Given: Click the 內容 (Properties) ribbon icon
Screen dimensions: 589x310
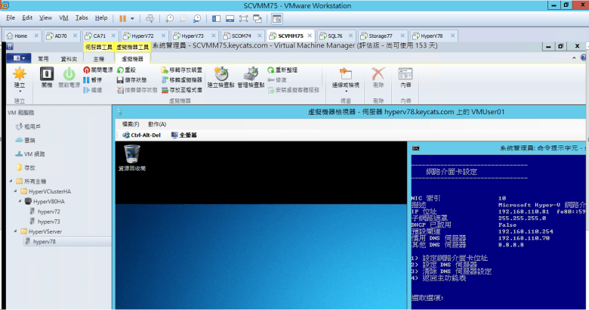Looking at the screenshot, I should click(406, 76).
